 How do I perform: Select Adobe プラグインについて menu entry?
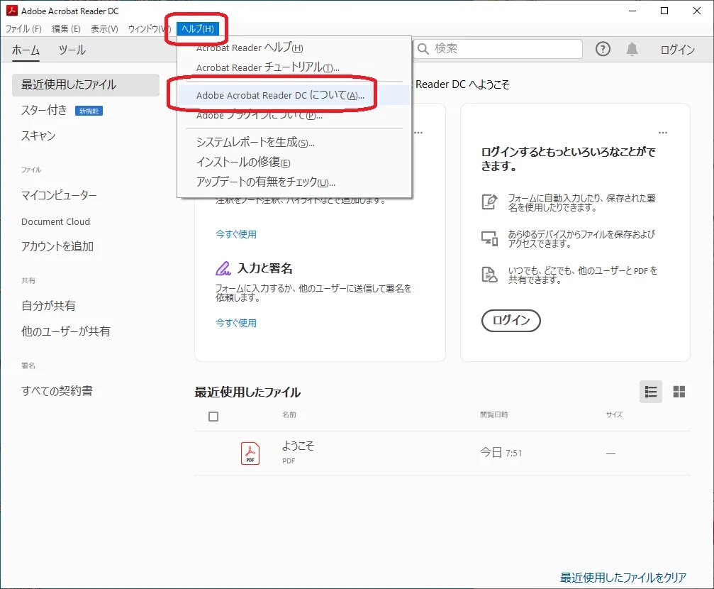click(x=259, y=115)
